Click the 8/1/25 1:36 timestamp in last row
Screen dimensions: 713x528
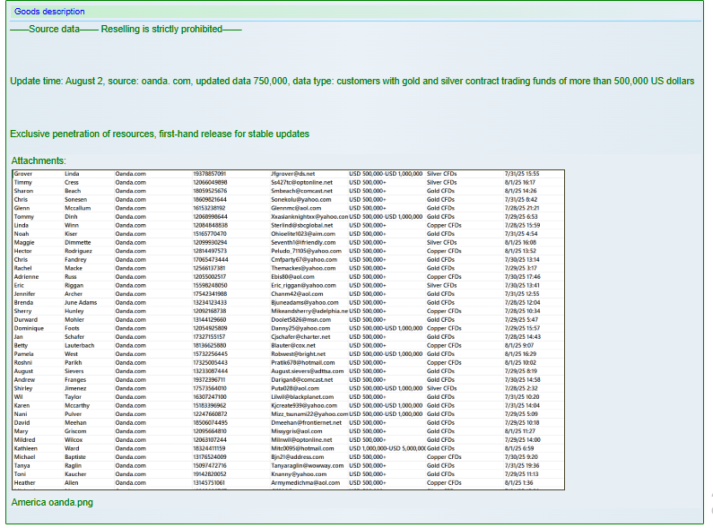(x=518, y=483)
